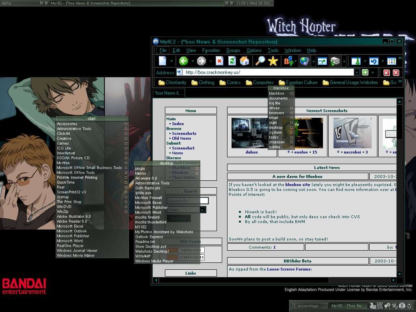Click the first system tray icon
The height and width of the screenshot is (312, 416).
click(x=373, y=306)
